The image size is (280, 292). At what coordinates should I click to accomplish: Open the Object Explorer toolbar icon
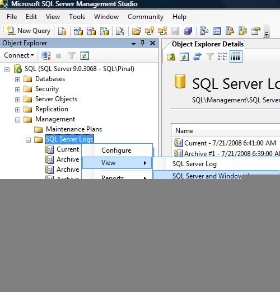(x=230, y=31)
